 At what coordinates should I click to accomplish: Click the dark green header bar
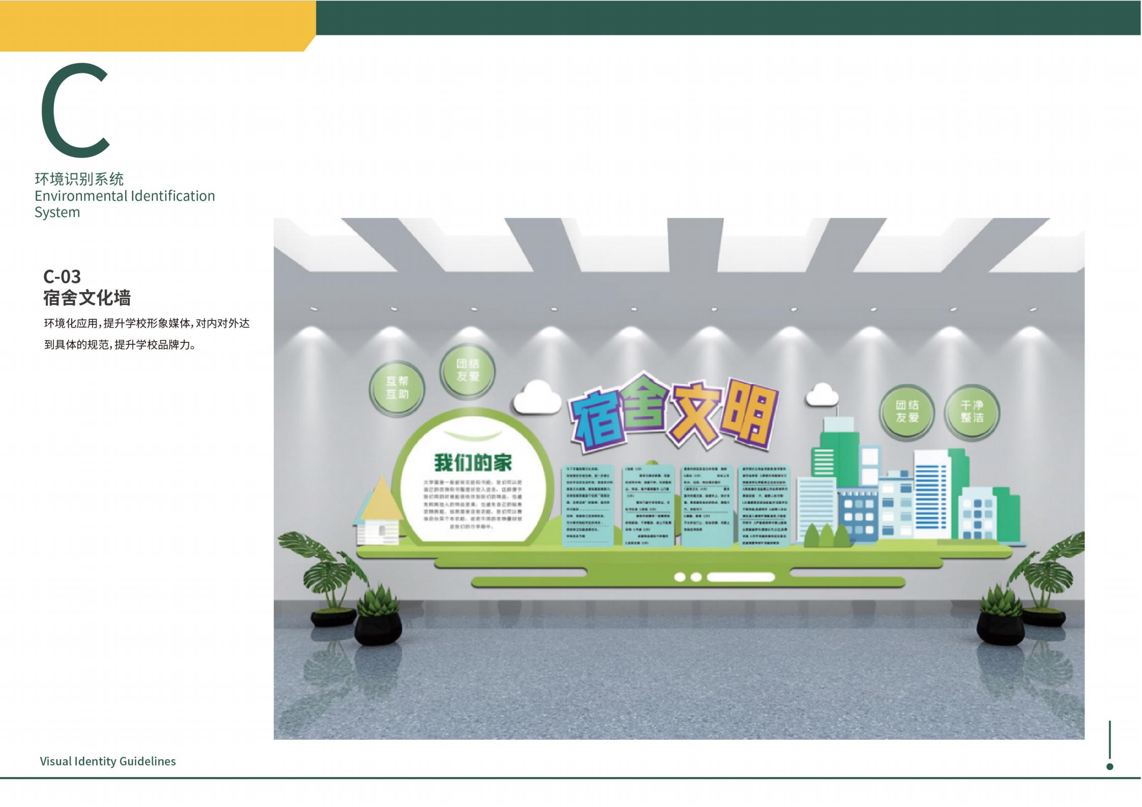click(727, 17)
